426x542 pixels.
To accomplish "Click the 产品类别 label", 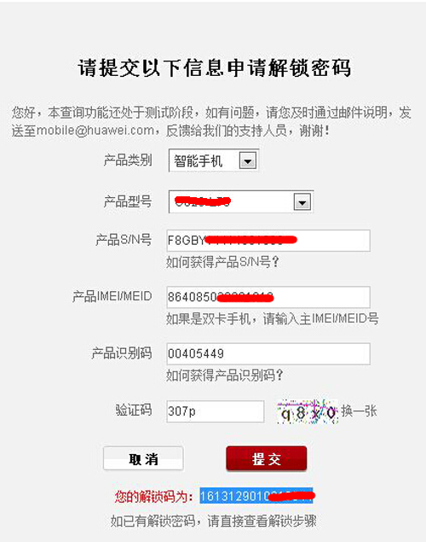I will click(x=127, y=160).
